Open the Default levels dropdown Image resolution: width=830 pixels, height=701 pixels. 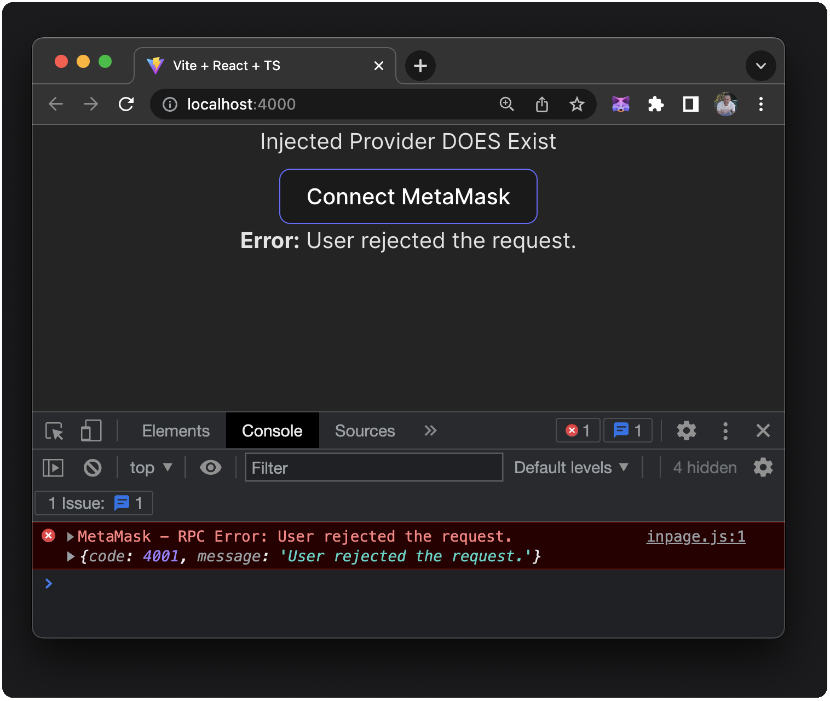coord(571,468)
